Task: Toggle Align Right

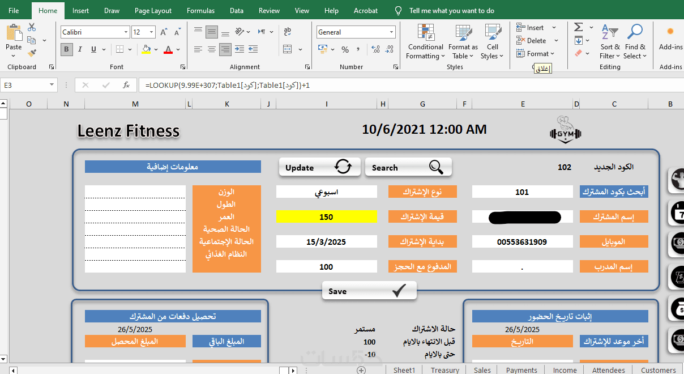Action: 225,49
